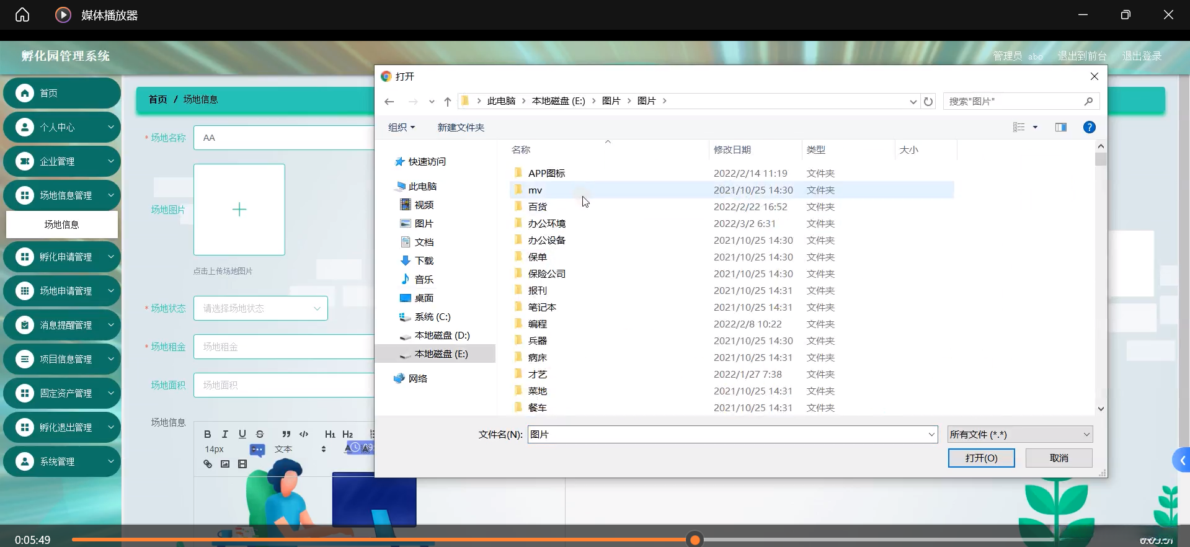Click the home icon in the media player title bar
The width and height of the screenshot is (1190, 547).
pos(22,15)
